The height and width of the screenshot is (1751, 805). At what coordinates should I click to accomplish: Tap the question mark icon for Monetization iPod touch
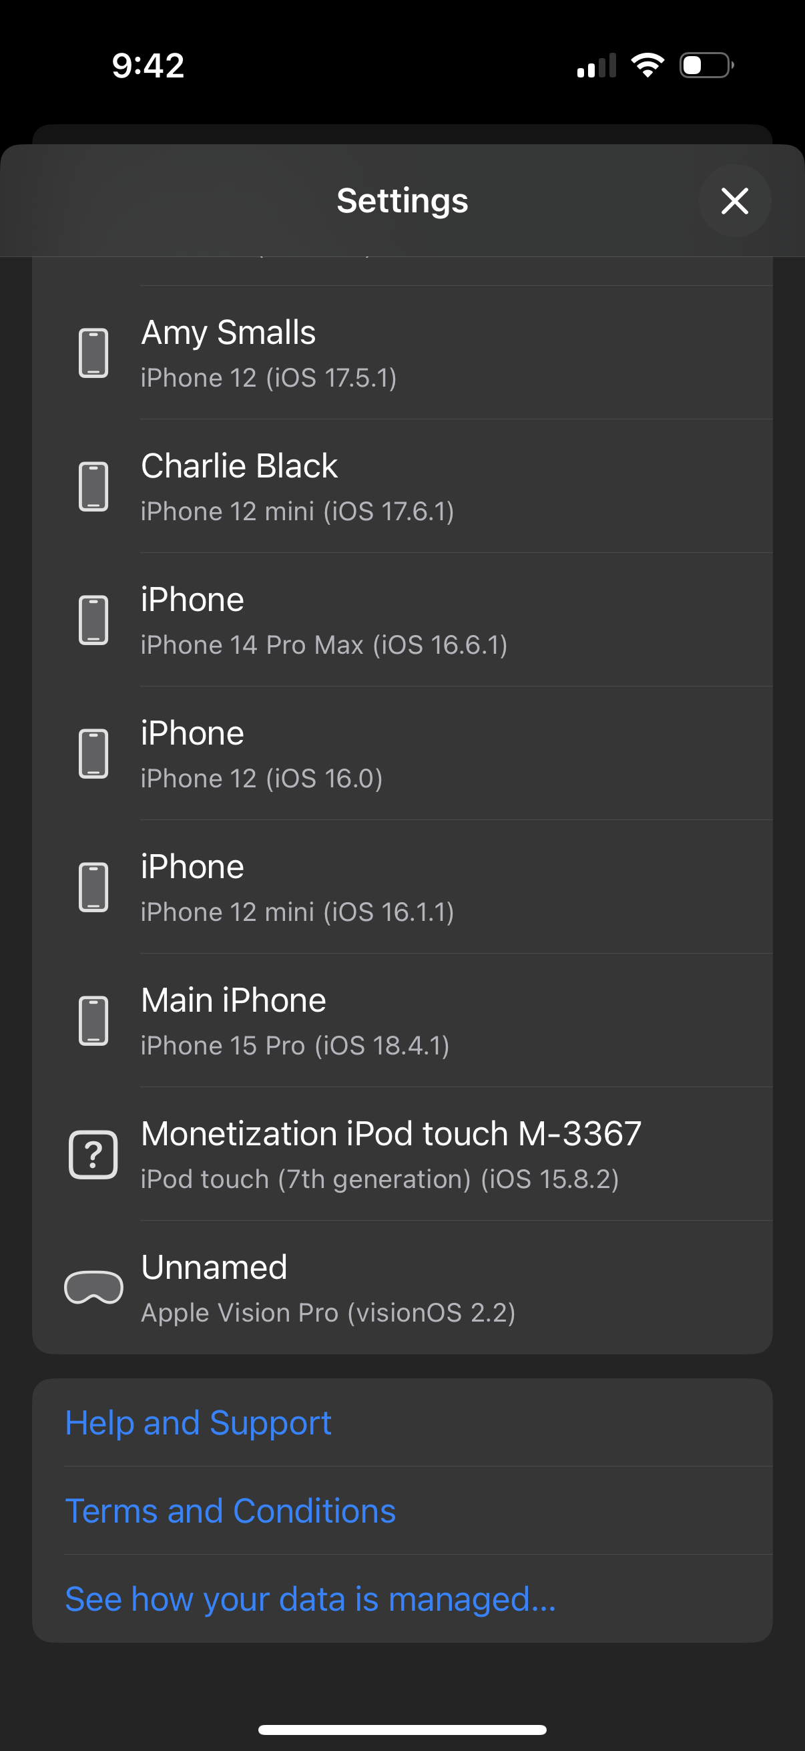click(93, 1153)
